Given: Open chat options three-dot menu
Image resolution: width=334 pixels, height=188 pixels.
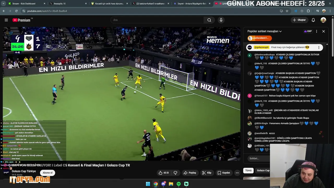Looking at the screenshot, I should click(317, 31).
